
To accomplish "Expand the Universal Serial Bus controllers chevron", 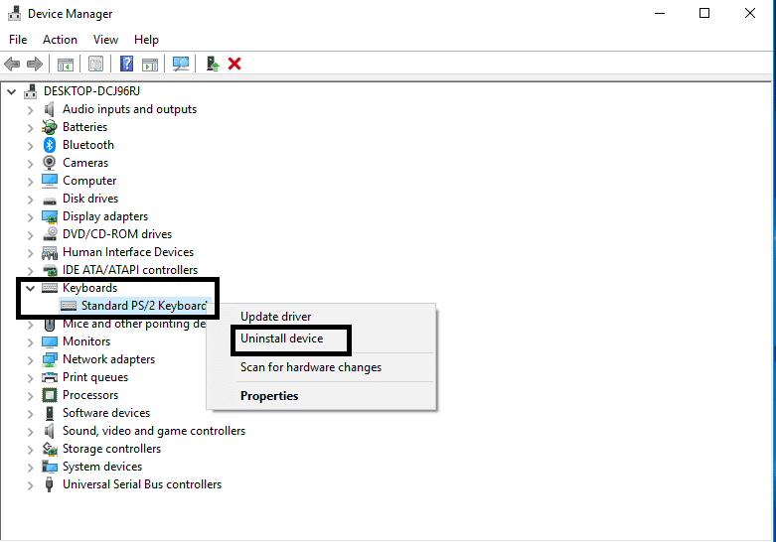I will click(30, 485).
